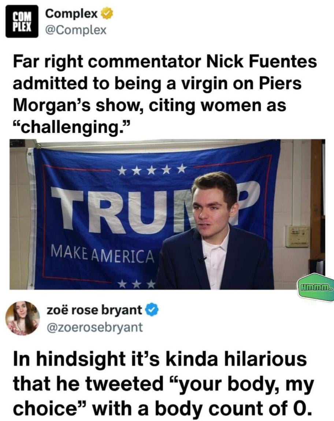
Task: Tap the green Hmmm sticker badge
Action: (316, 288)
